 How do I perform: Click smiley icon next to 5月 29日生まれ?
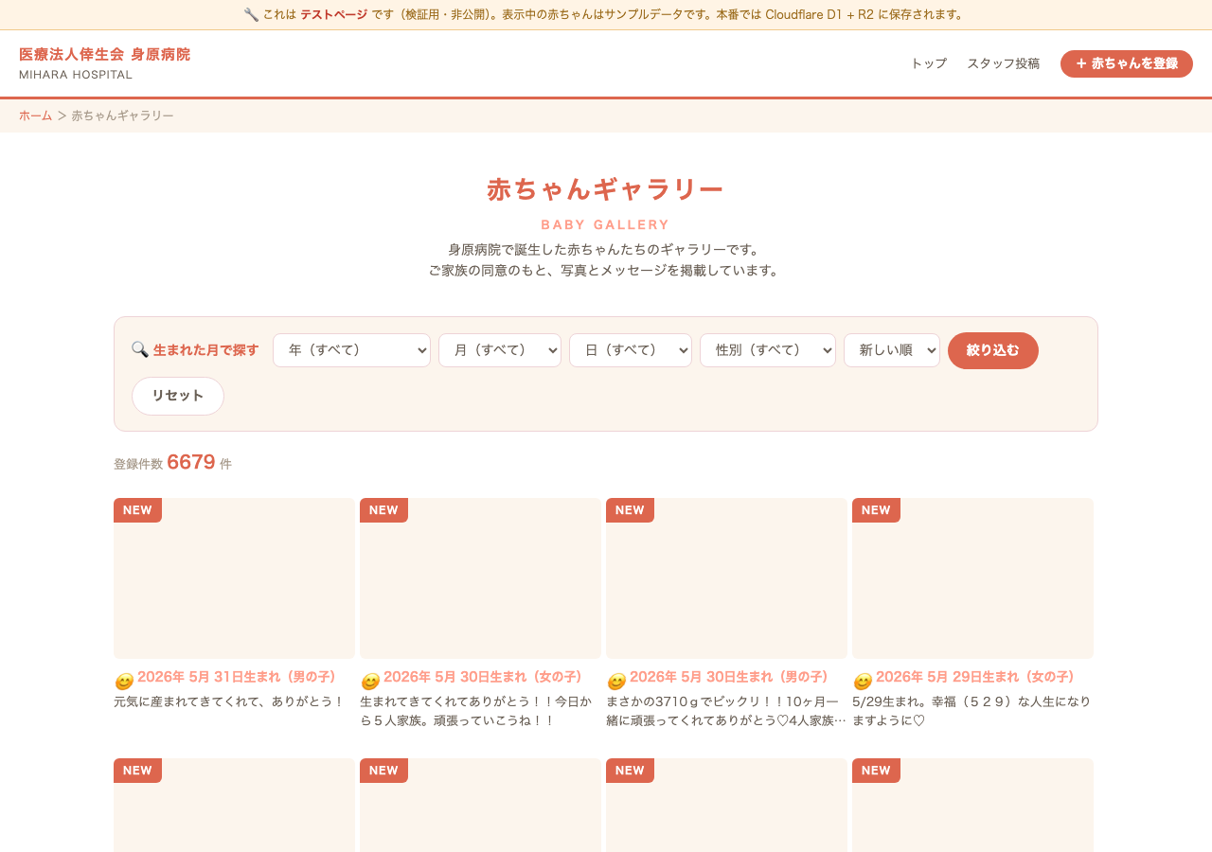tap(863, 682)
